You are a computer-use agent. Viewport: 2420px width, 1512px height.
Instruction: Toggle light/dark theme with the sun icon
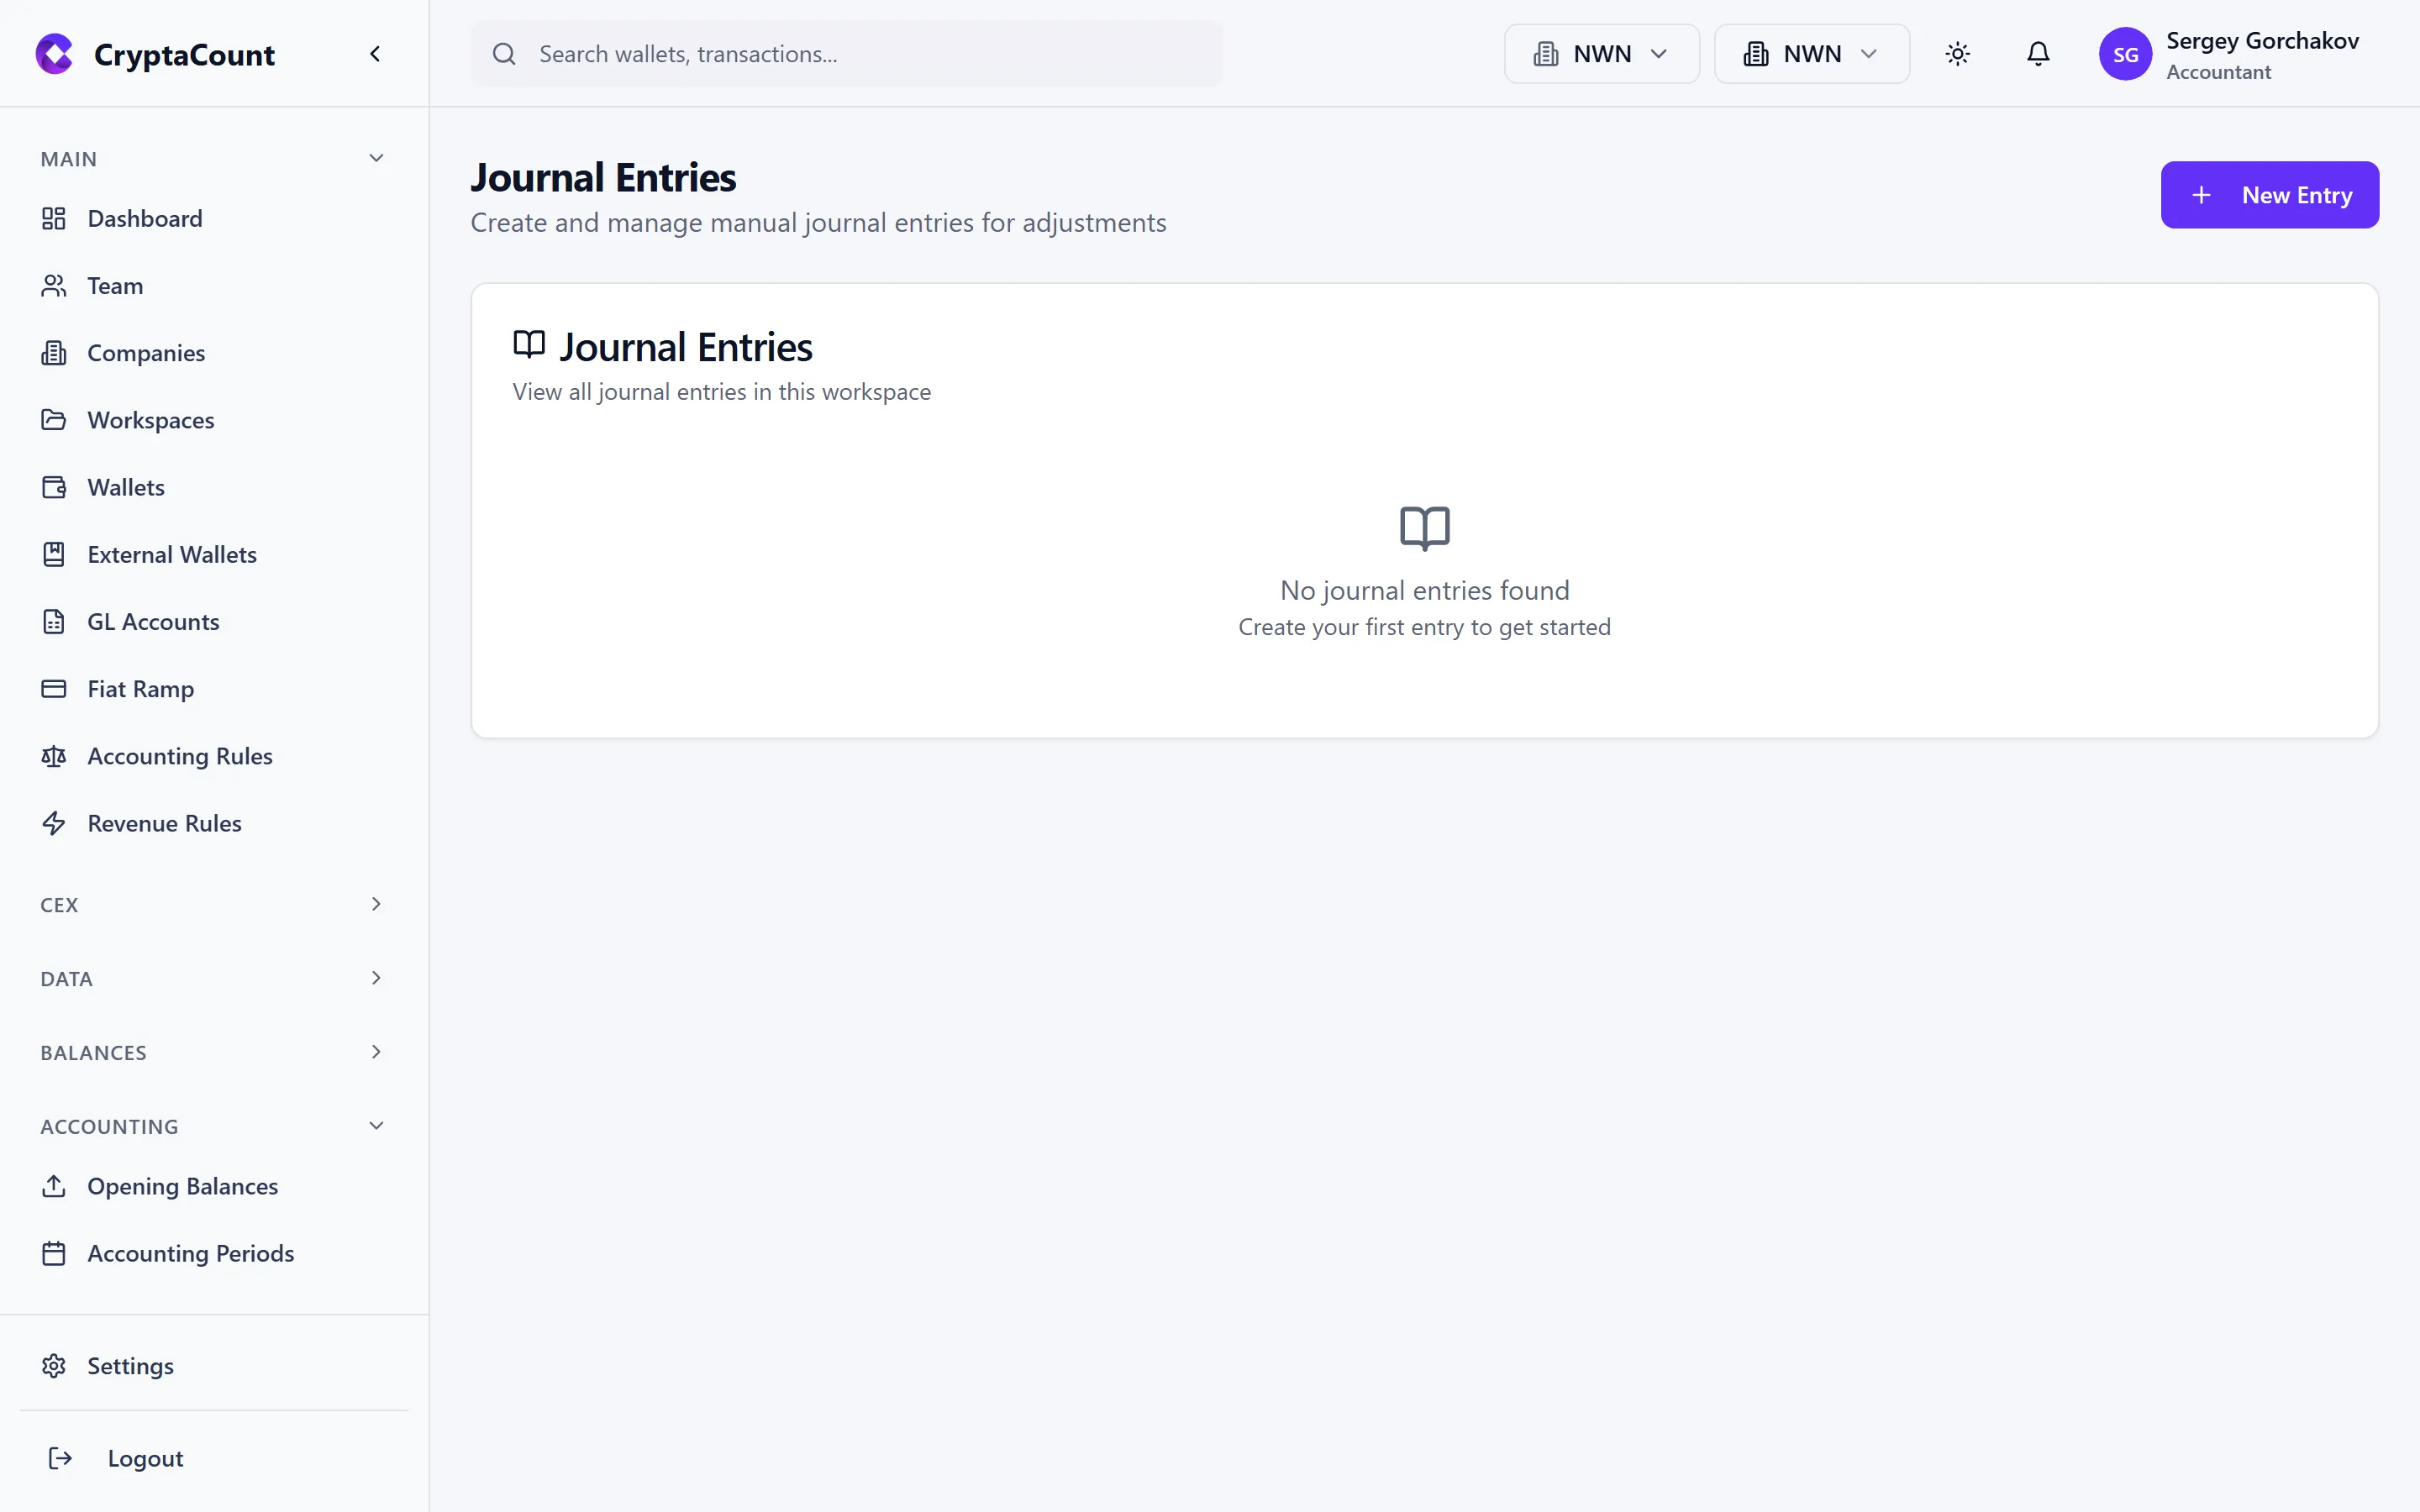pos(1957,53)
